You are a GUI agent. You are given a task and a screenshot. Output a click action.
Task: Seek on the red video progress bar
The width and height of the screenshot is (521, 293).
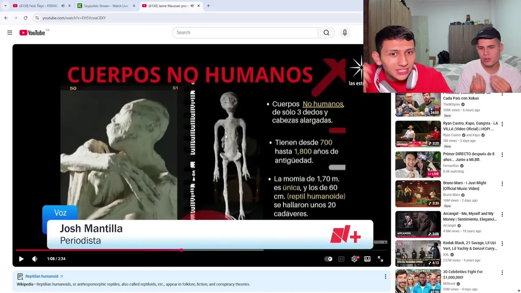tap(201, 250)
